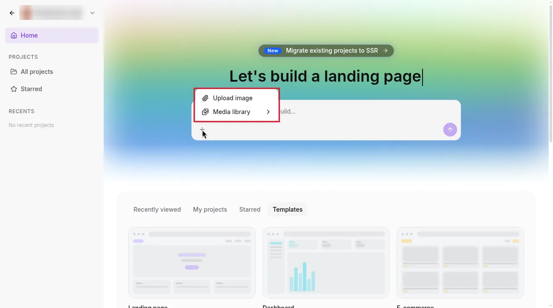The image size is (553, 308).
Task: Open the workspace switcher chevron
Action: (x=92, y=13)
